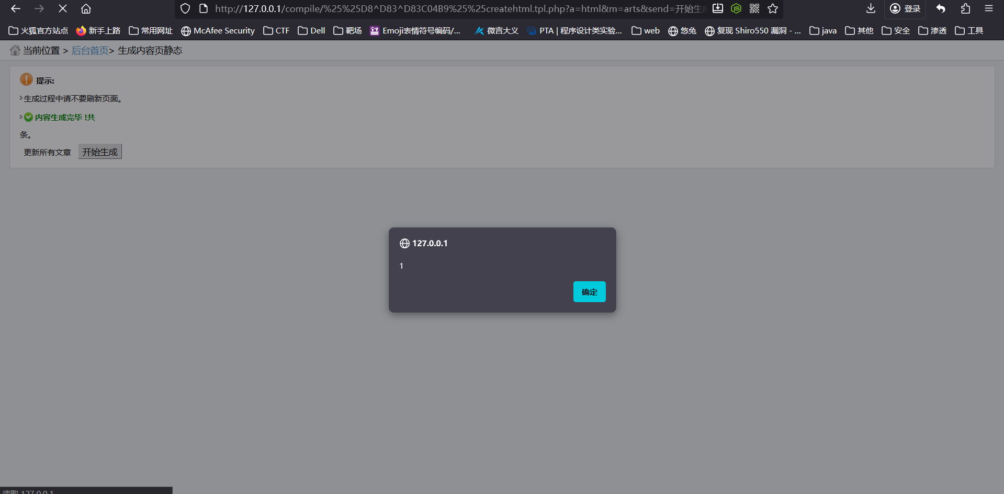Go to browser home page icon
The height and width of the screenshot is (494, 1004).
(x=86, y=9)
